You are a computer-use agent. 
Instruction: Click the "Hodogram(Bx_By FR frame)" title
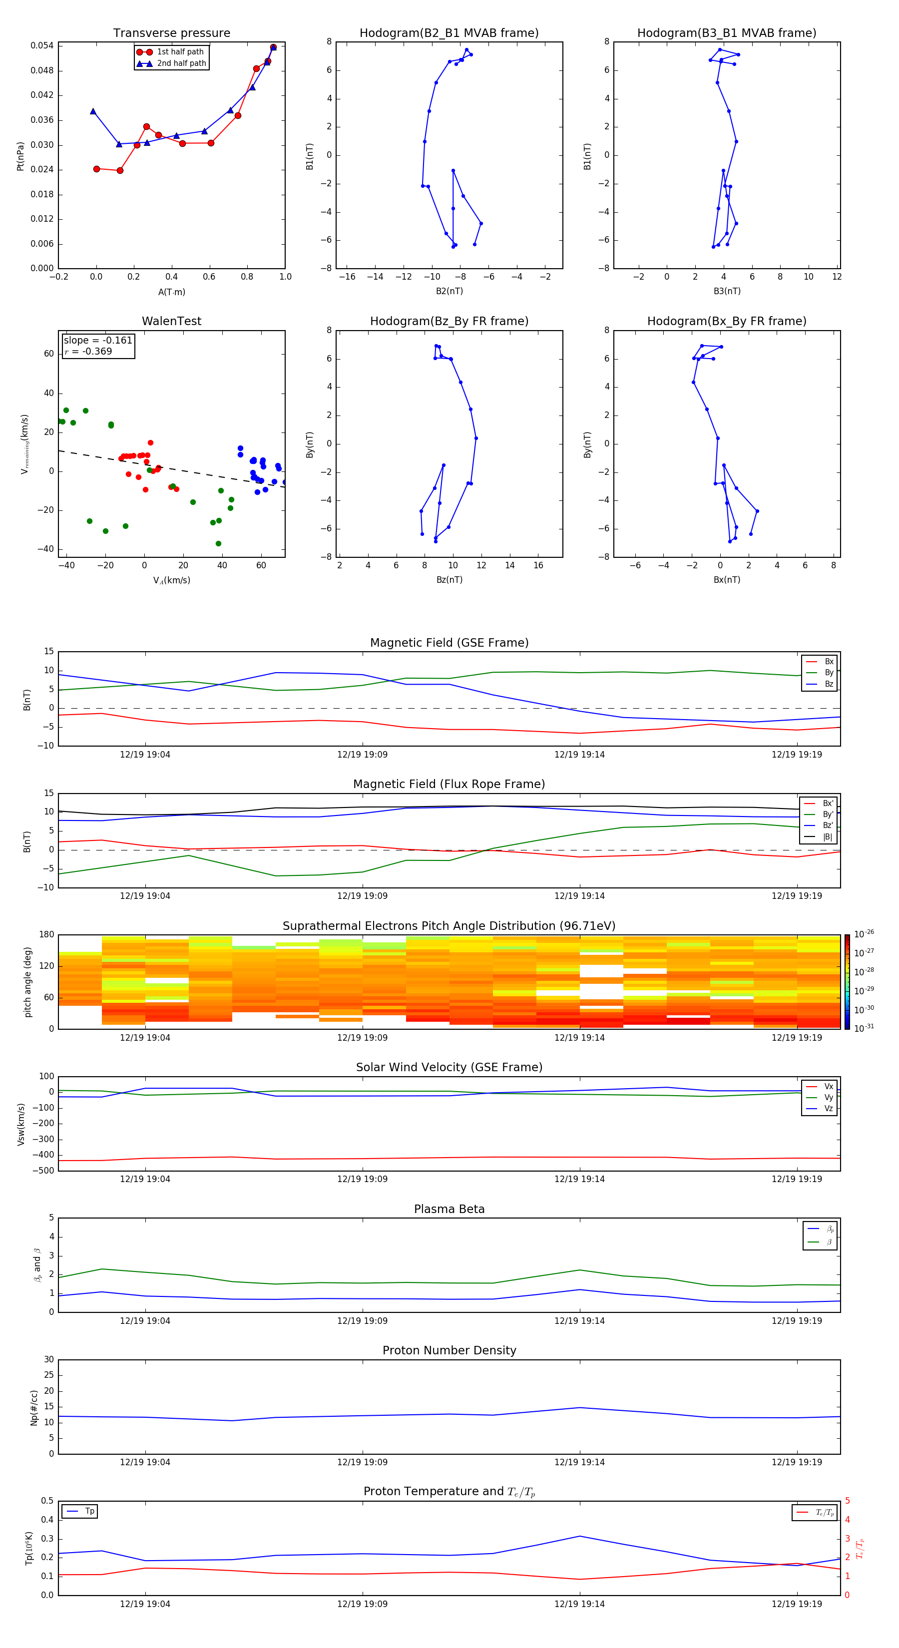tap(727, 321)
